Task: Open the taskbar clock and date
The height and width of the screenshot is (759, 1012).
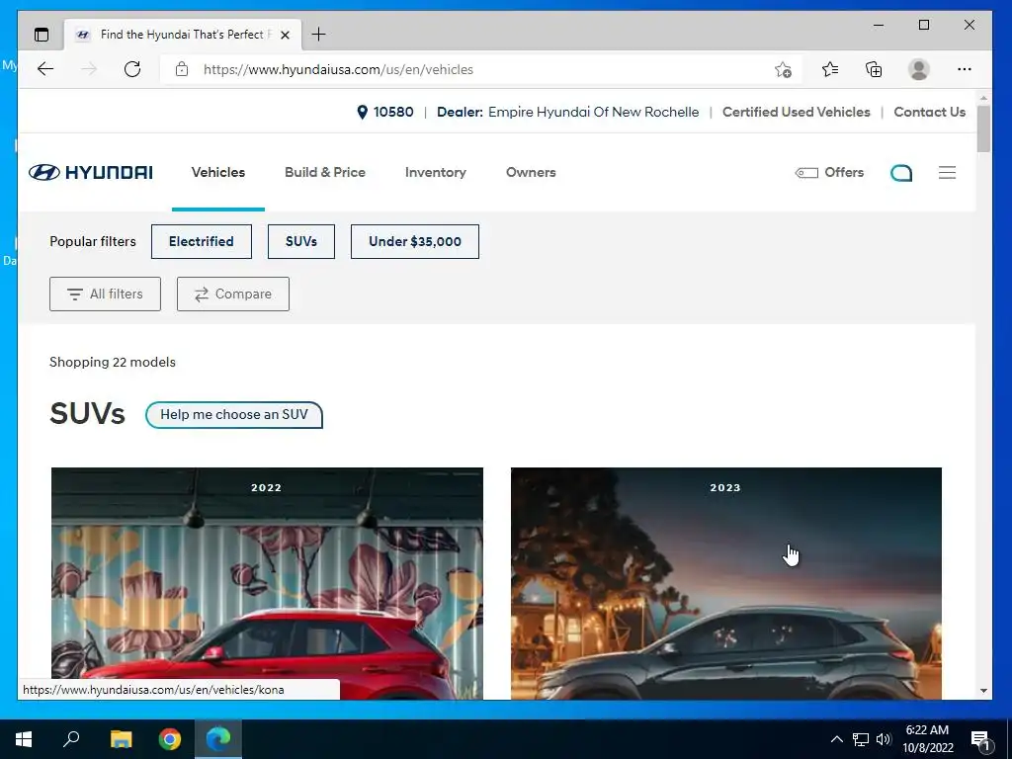Action: pyautogui.click(x=927, y=739)
